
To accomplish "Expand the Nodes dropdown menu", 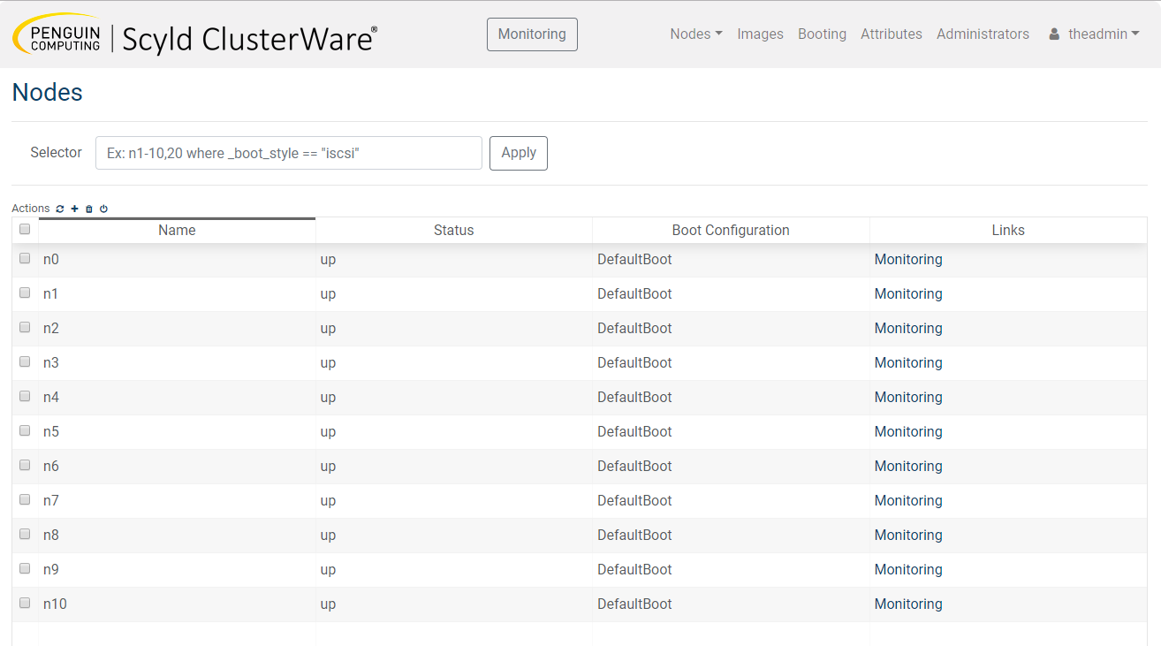I will 696,34.
